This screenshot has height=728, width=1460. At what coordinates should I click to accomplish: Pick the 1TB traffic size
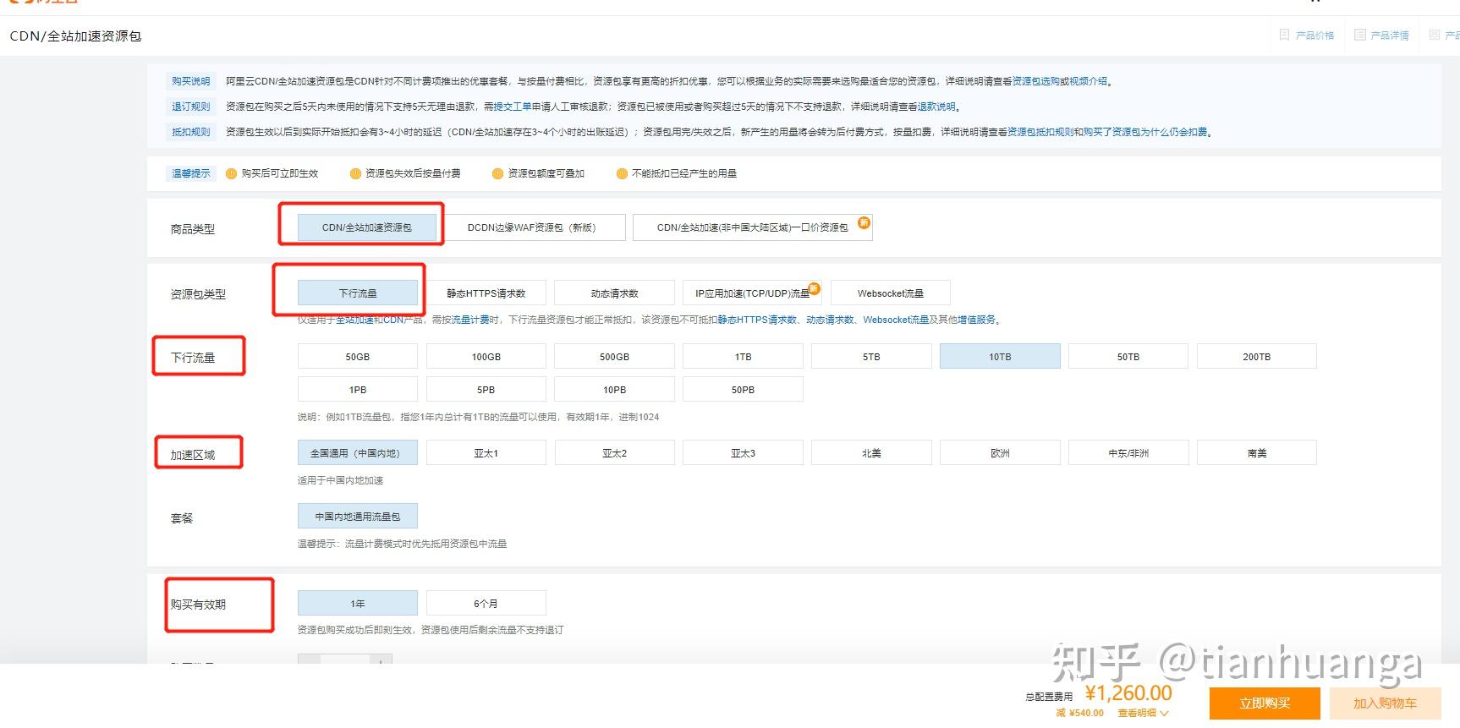pyautogui.click(x=744, y=357)
